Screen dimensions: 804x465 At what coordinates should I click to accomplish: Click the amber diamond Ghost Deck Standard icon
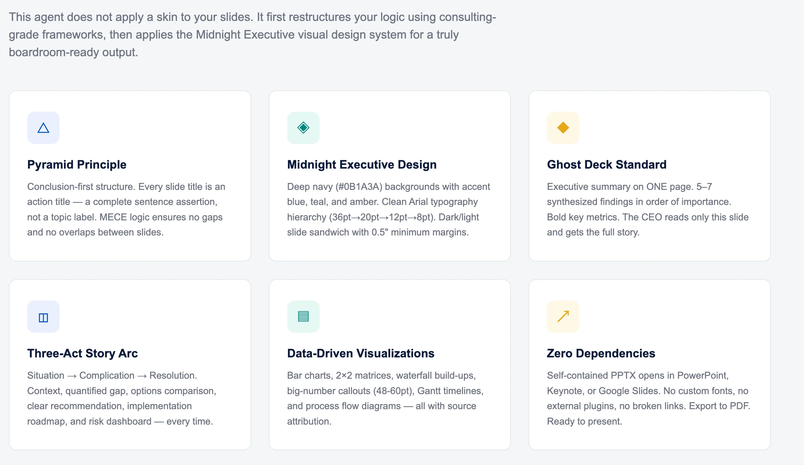(563, 128)
